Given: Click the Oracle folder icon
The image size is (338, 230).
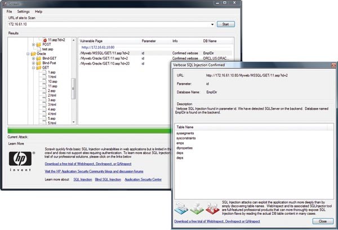Looking at the screenshot, I should pos(33,54).
